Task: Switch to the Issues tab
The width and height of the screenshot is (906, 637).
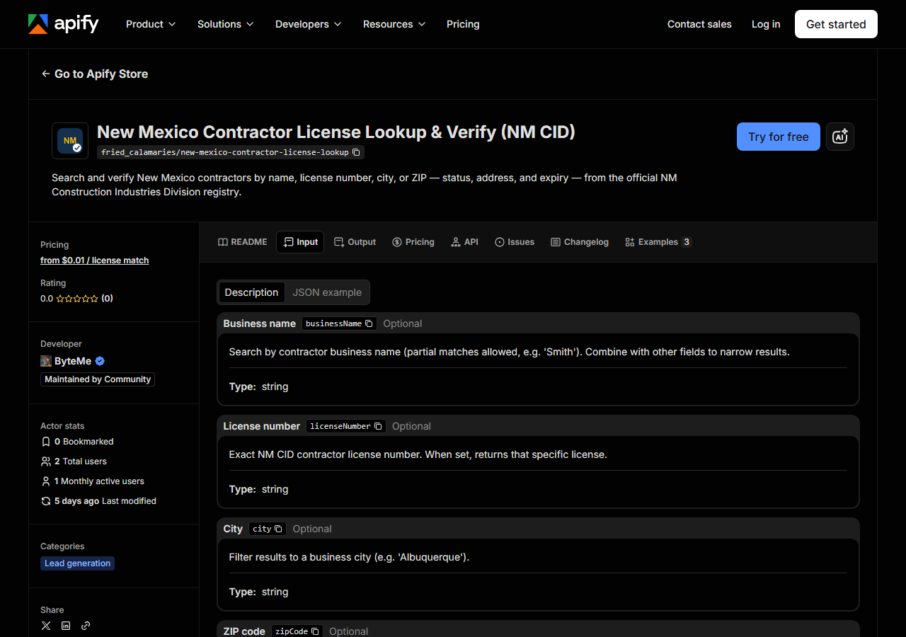Action: [515, 242]
